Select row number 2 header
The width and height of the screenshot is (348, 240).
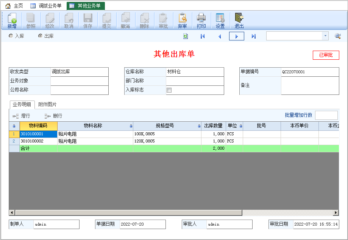click(14, 141)
